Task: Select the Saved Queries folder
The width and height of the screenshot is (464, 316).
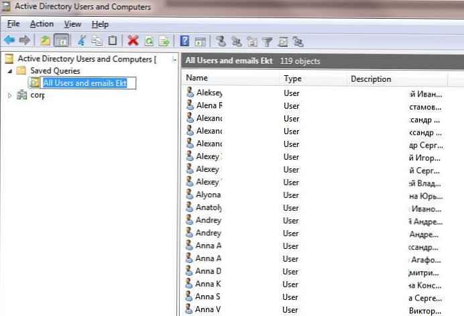Action: coord(54,70)
